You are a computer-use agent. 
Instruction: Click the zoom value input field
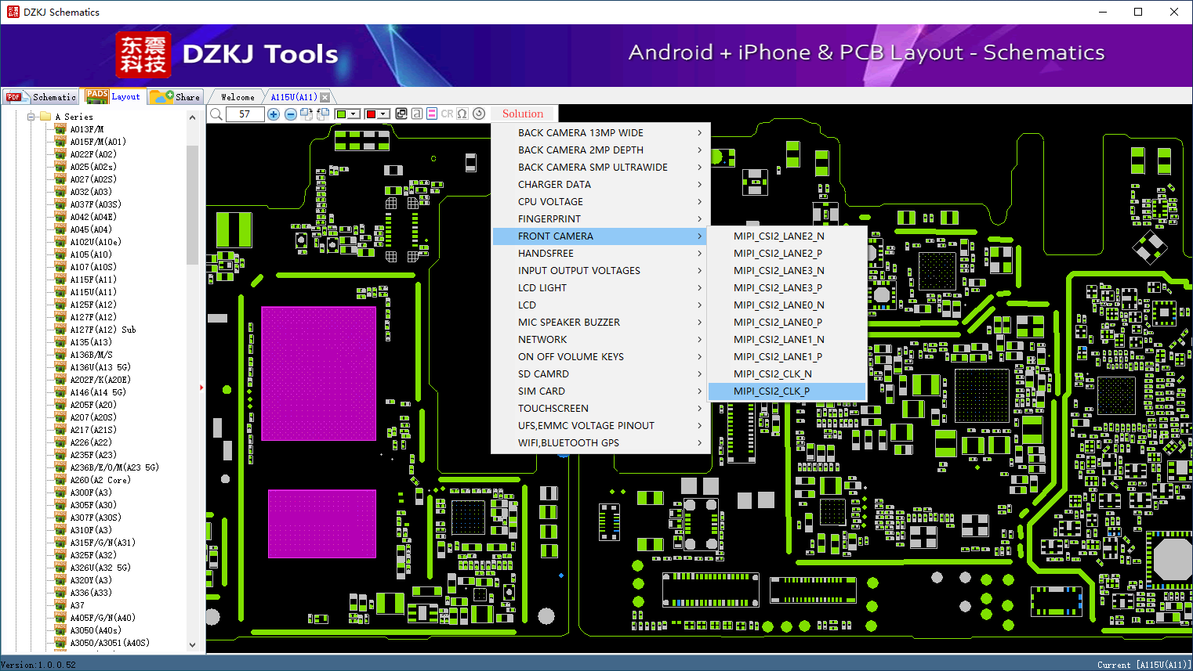tap(245, 114)
